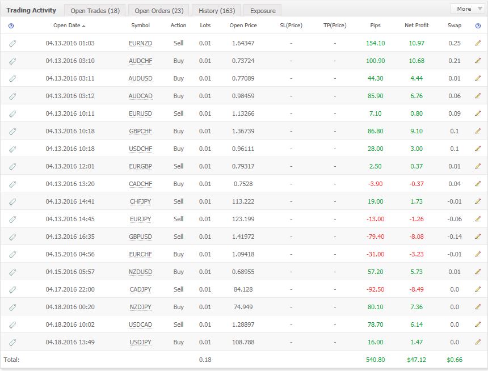The width and height of the screenshot is (488, 371).
Task: Click the tag icon in the USDCHF row
Action: pyautogui.click(x=12, y=149)
